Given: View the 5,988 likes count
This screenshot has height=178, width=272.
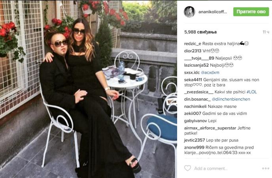Looking at the screenshot, I should pyautogui.click(x=200, y=32).
